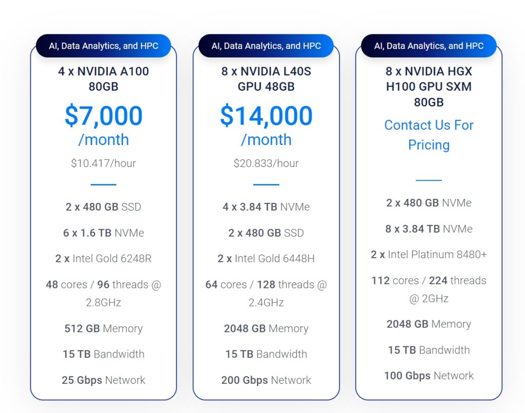Click the Contact Us For Pricing link

[429, 135]
